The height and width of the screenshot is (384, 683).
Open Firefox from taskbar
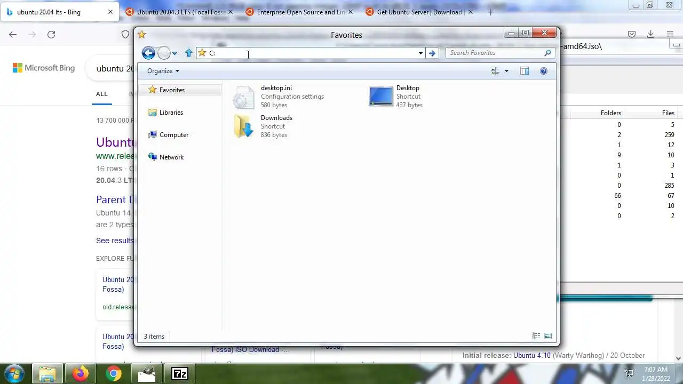81,373
